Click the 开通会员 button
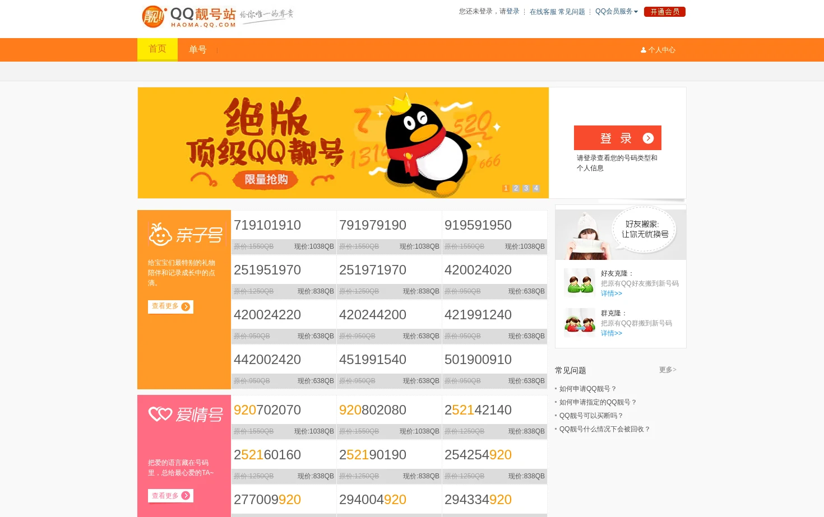The height and width of the screenshot is (517, 824). [665, 12]
